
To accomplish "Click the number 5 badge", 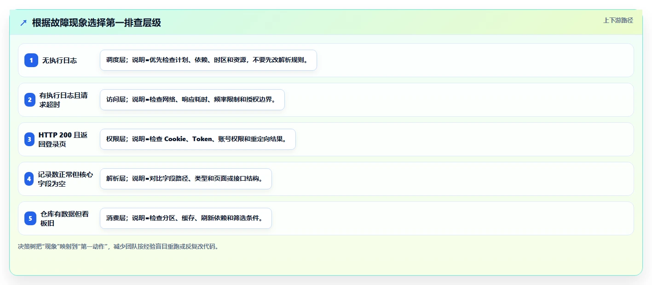I will point(30,218).
